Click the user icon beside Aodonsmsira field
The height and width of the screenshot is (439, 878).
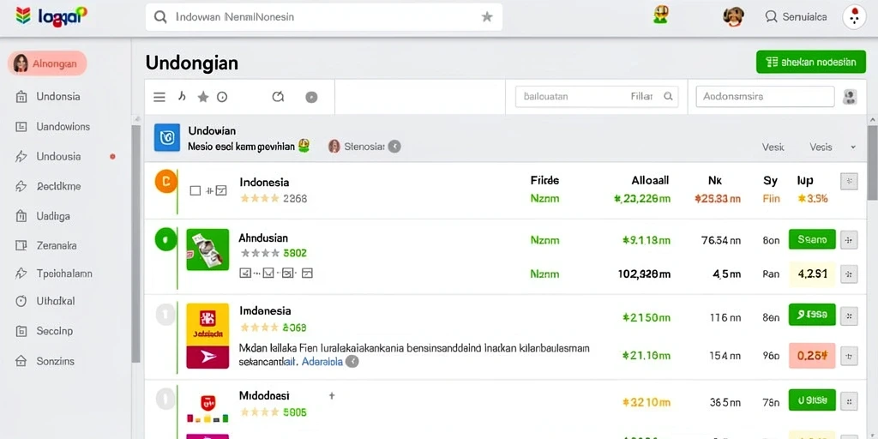850,97
